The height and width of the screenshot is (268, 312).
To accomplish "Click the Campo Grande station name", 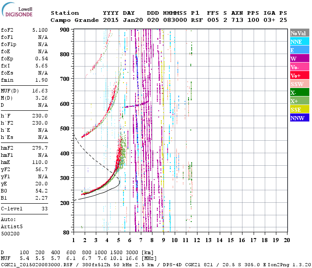I will [74, 20].
